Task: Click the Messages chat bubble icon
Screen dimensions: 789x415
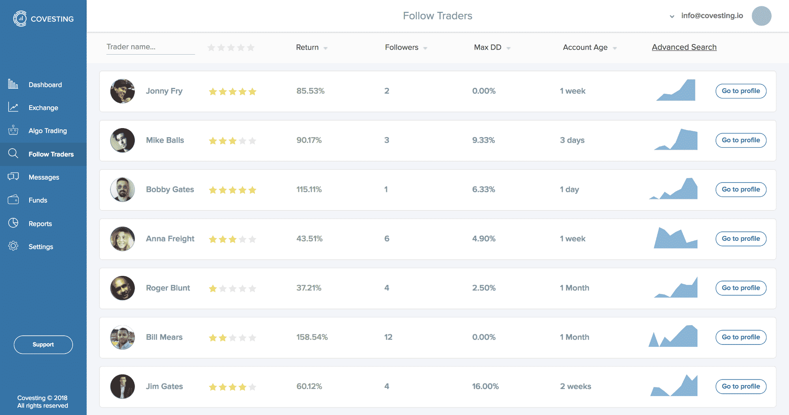Action: coord(13,177)
